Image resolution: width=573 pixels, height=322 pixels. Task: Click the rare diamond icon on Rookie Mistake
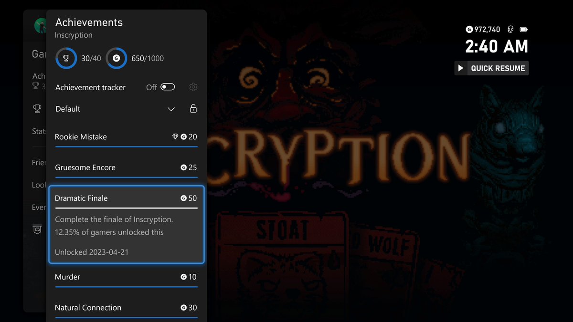coord(175,137)
